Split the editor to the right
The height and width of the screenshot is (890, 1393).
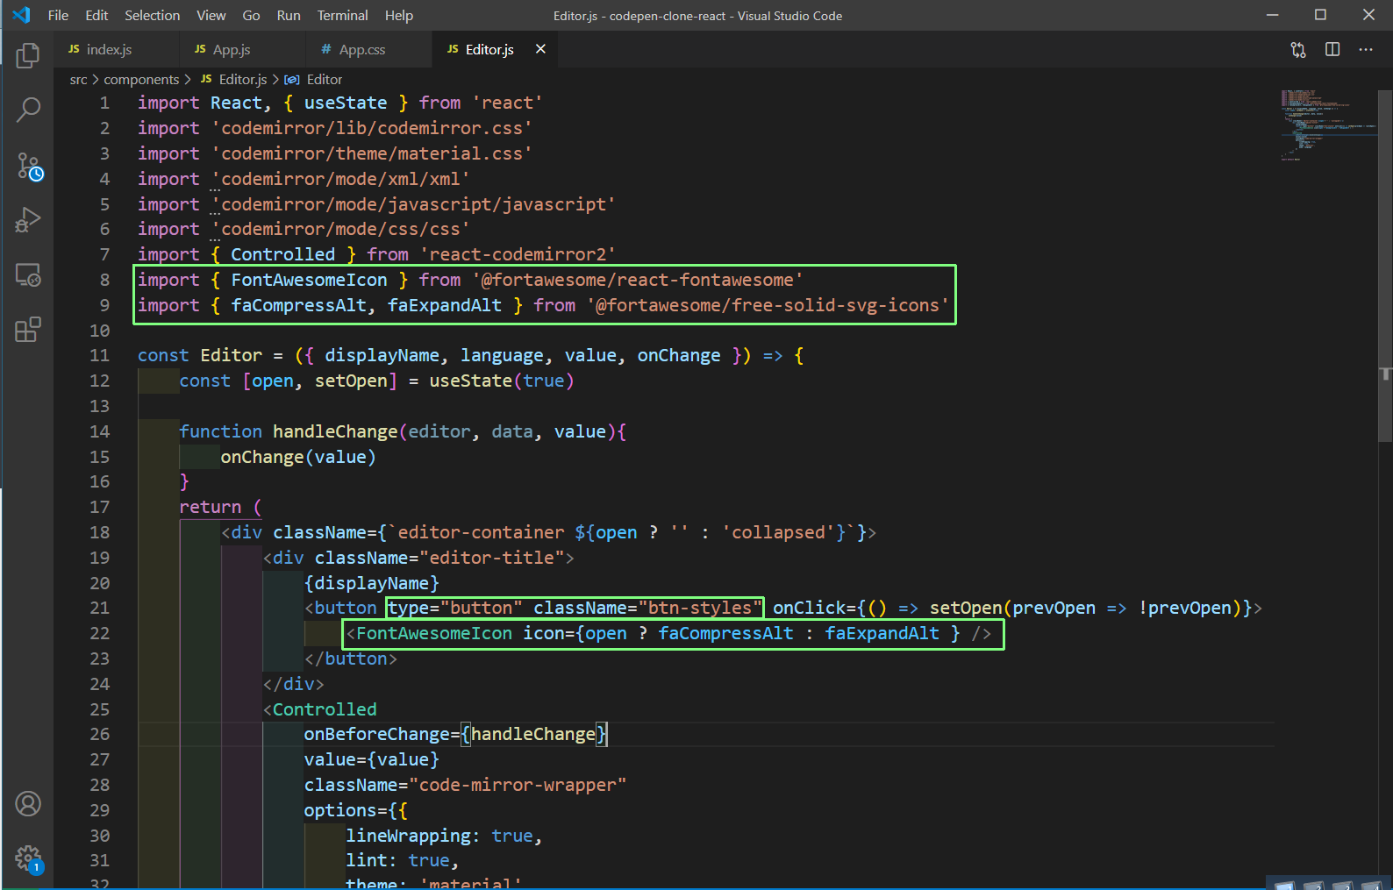point(1332,50)
